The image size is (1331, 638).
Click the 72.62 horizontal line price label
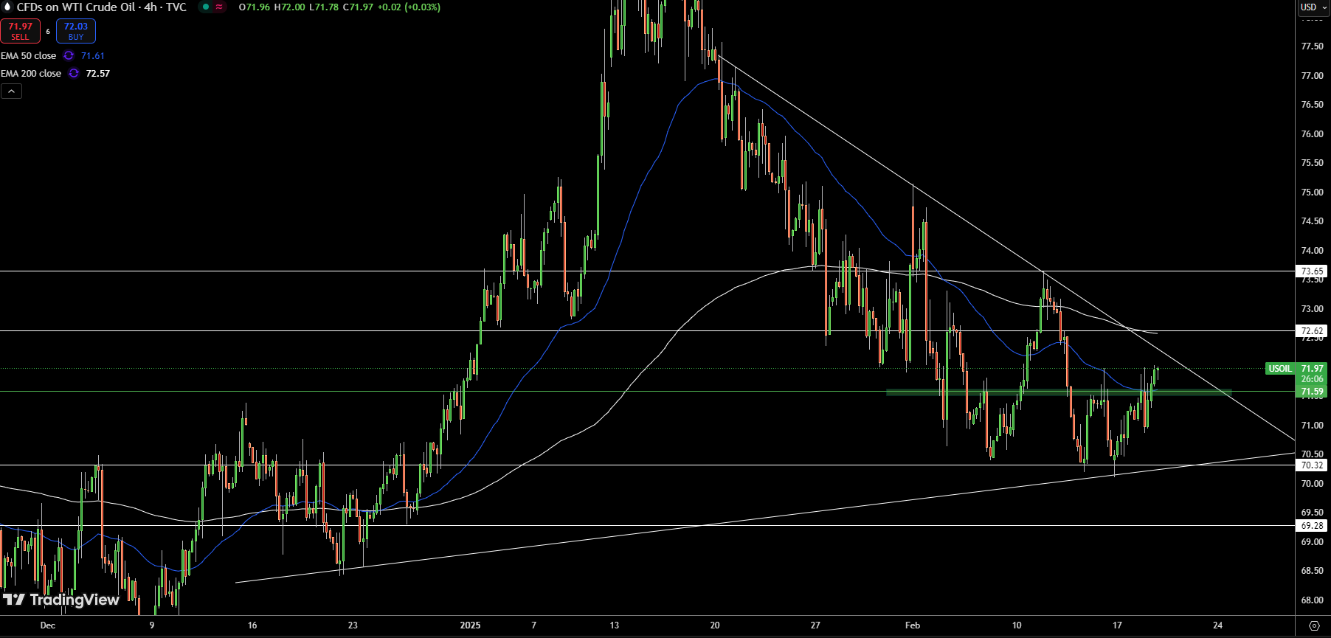tap(1312, 331)
